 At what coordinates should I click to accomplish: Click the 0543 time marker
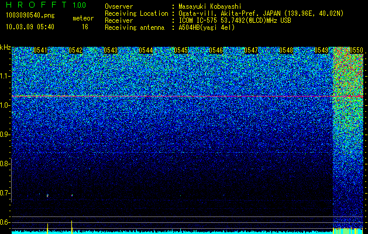[x=111, y=50]
